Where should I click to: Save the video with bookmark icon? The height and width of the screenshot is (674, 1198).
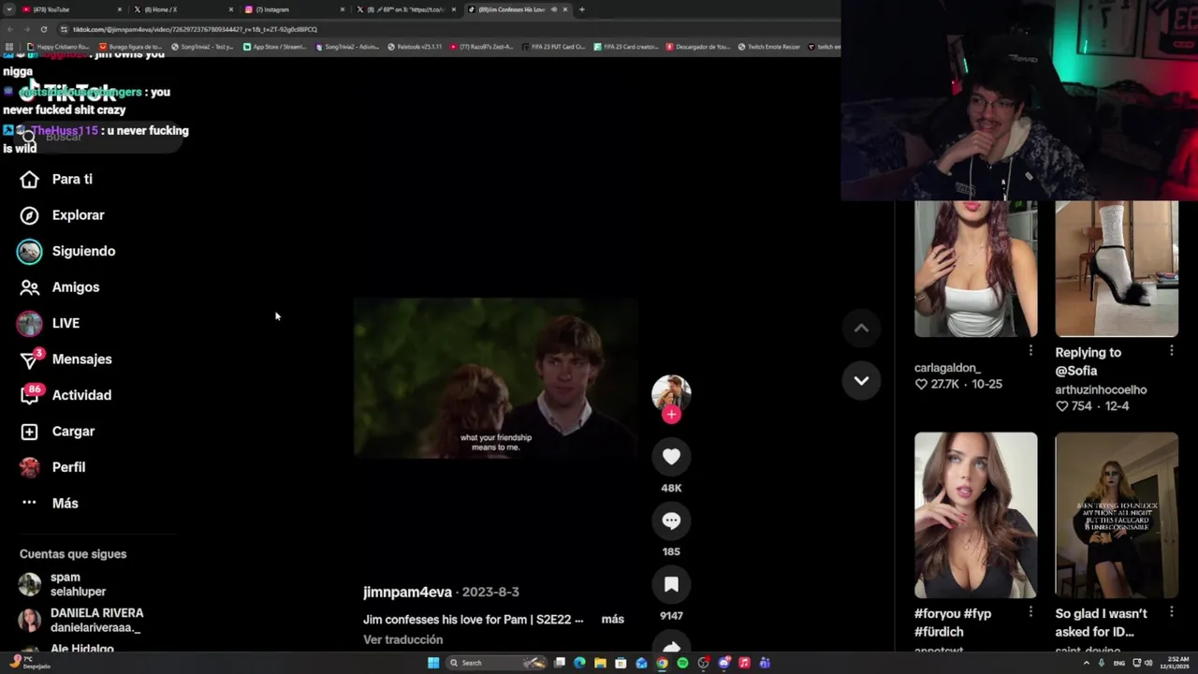[671, 585]
